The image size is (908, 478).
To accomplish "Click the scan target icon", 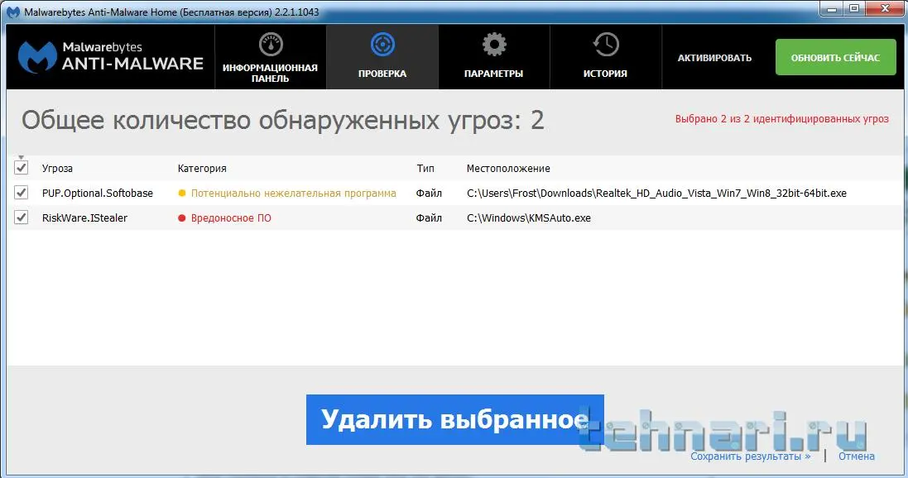I will (x=382, y=45).
